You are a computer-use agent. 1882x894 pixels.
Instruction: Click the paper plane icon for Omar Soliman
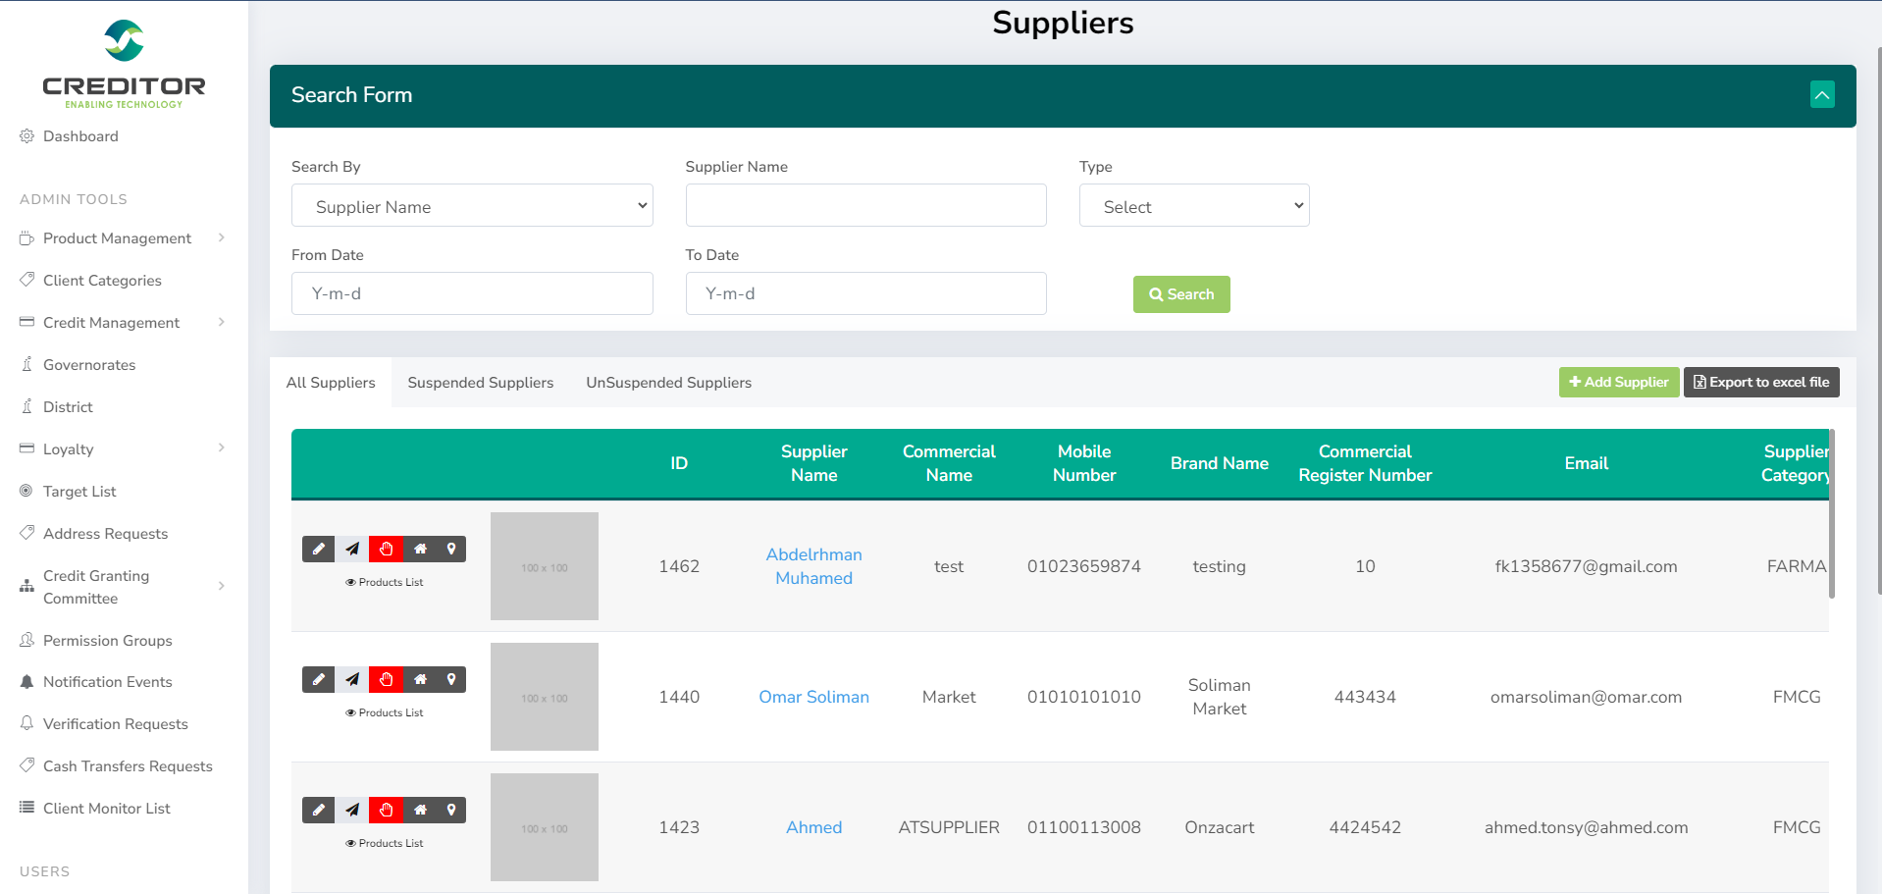[352, 680]
